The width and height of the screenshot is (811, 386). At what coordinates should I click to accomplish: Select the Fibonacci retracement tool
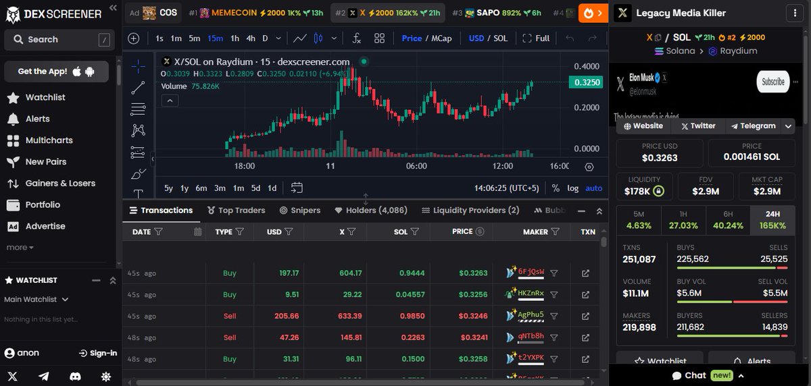coord(138,109)
